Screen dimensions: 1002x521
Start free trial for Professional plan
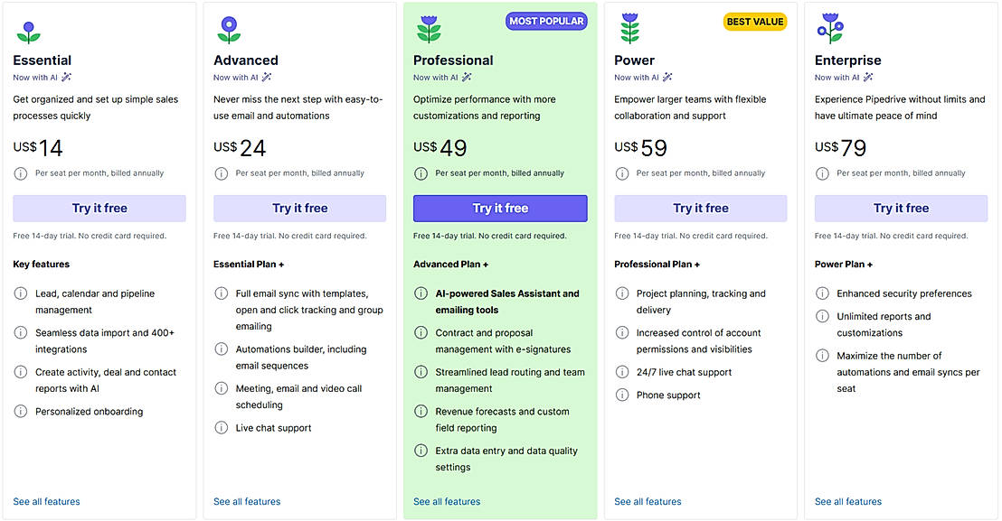[x=500, y=209]
